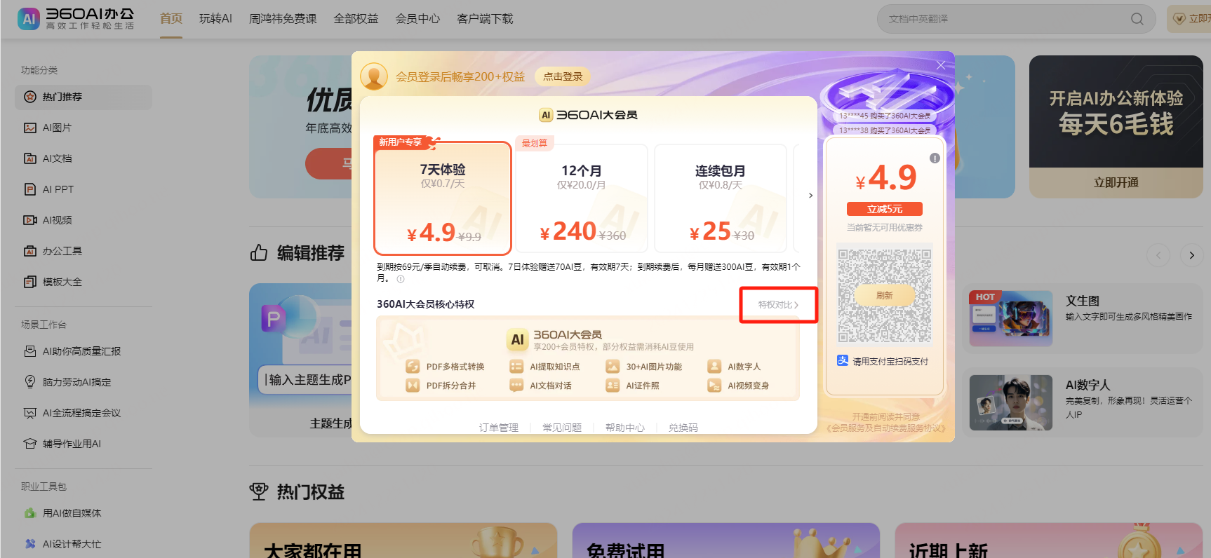The width and height of the screenshot is (1211, 558).
Task: Open 兑换码 link
Action: pos(683,428)
